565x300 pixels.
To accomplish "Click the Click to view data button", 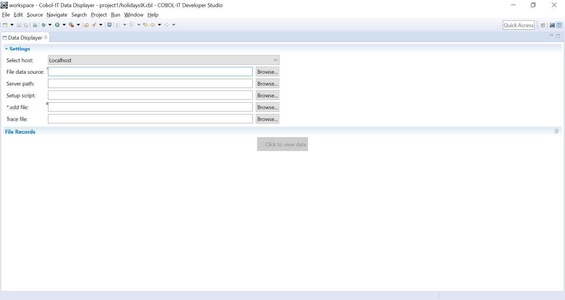I will coord(282,144).
